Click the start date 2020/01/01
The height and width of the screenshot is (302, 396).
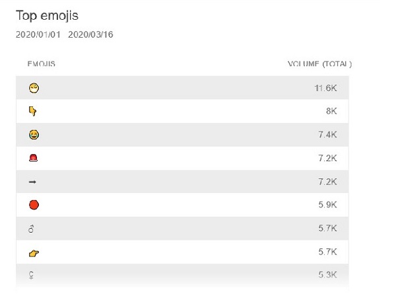point(38,34)
